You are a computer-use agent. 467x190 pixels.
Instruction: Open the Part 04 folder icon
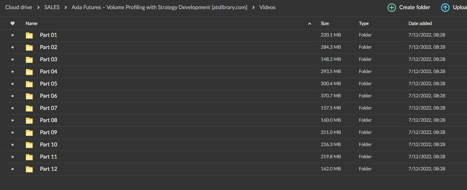point(29,72)
